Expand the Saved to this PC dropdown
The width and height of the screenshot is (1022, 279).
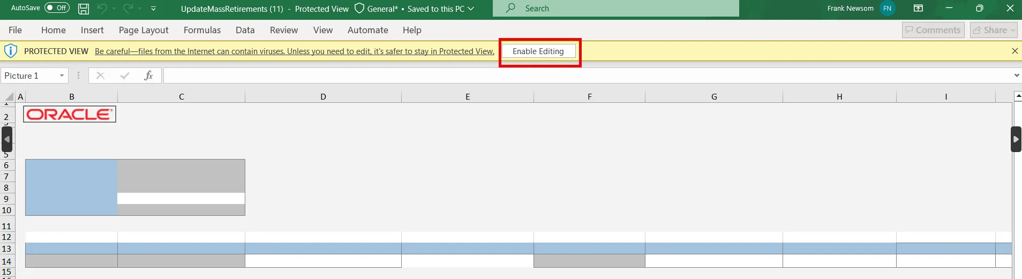(x=471, y=9)
